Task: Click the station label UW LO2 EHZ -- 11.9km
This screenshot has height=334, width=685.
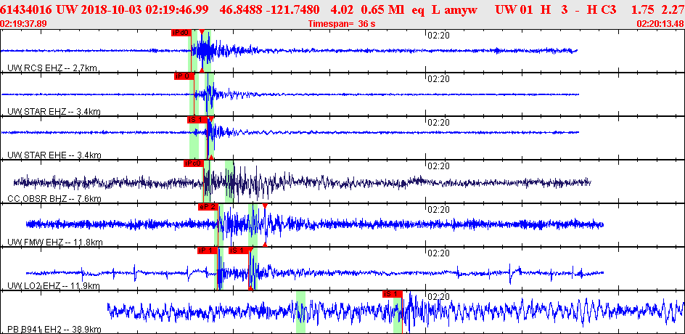Action: (54, 286)
